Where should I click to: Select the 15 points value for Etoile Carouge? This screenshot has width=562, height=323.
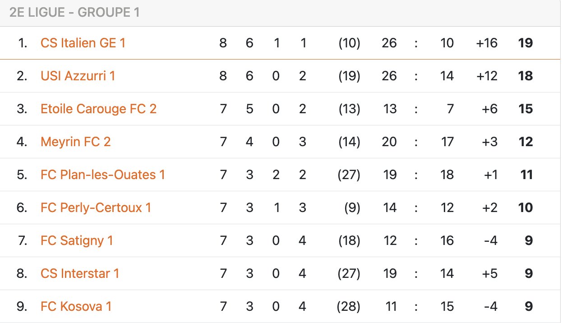point(525,109)
